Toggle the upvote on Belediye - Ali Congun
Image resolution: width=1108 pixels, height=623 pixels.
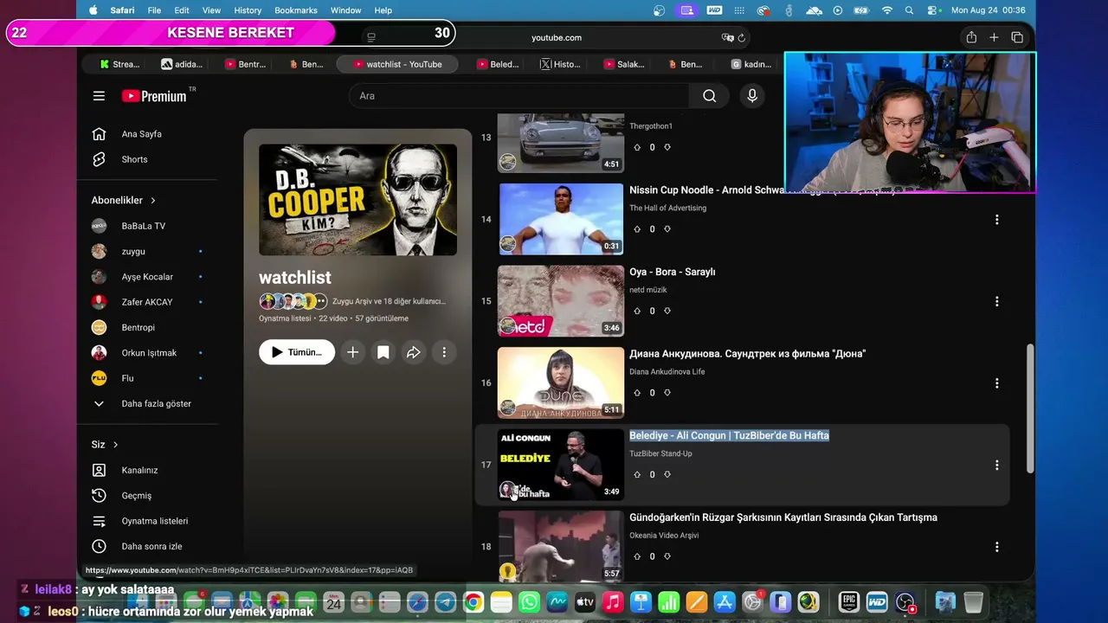pos(637,474)
